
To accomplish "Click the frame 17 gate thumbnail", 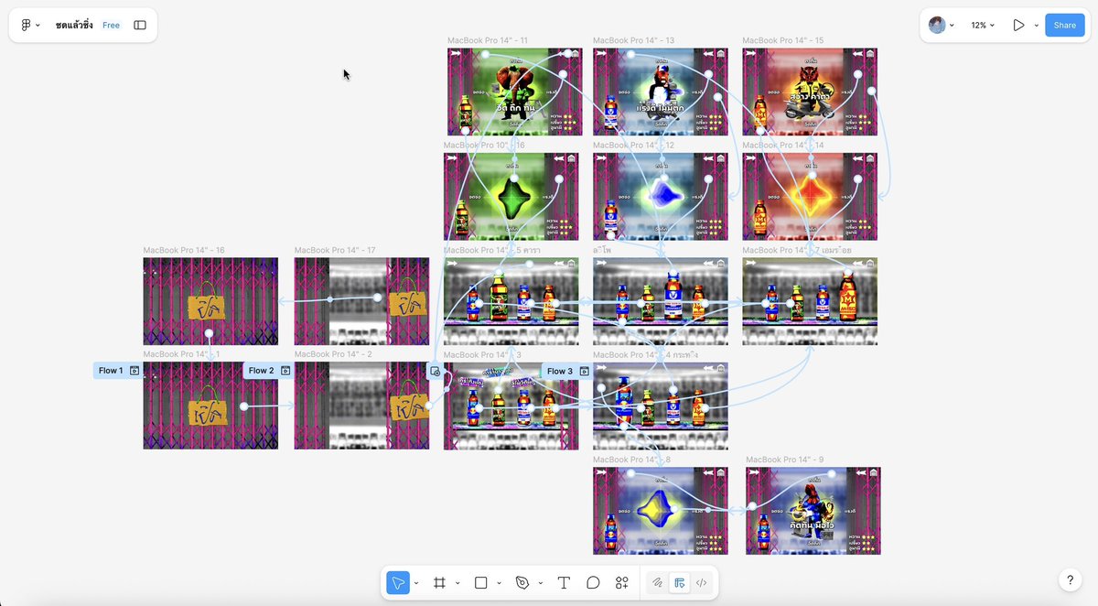I will (x=361, y=301).
